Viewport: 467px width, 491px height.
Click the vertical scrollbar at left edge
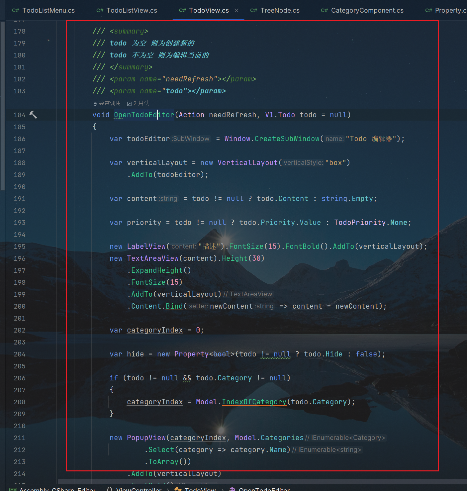[3, 106]
